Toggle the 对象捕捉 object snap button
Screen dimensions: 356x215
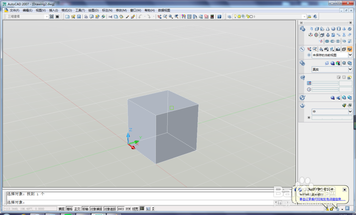(96, 209)
